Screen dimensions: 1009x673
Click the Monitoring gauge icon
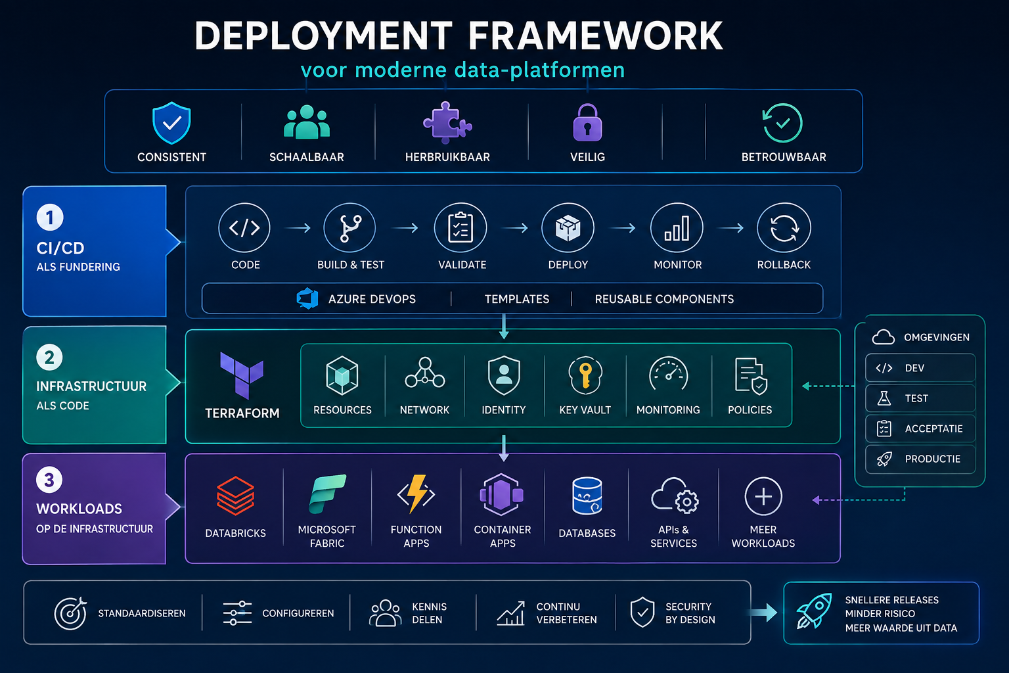[x=668, y=375]
